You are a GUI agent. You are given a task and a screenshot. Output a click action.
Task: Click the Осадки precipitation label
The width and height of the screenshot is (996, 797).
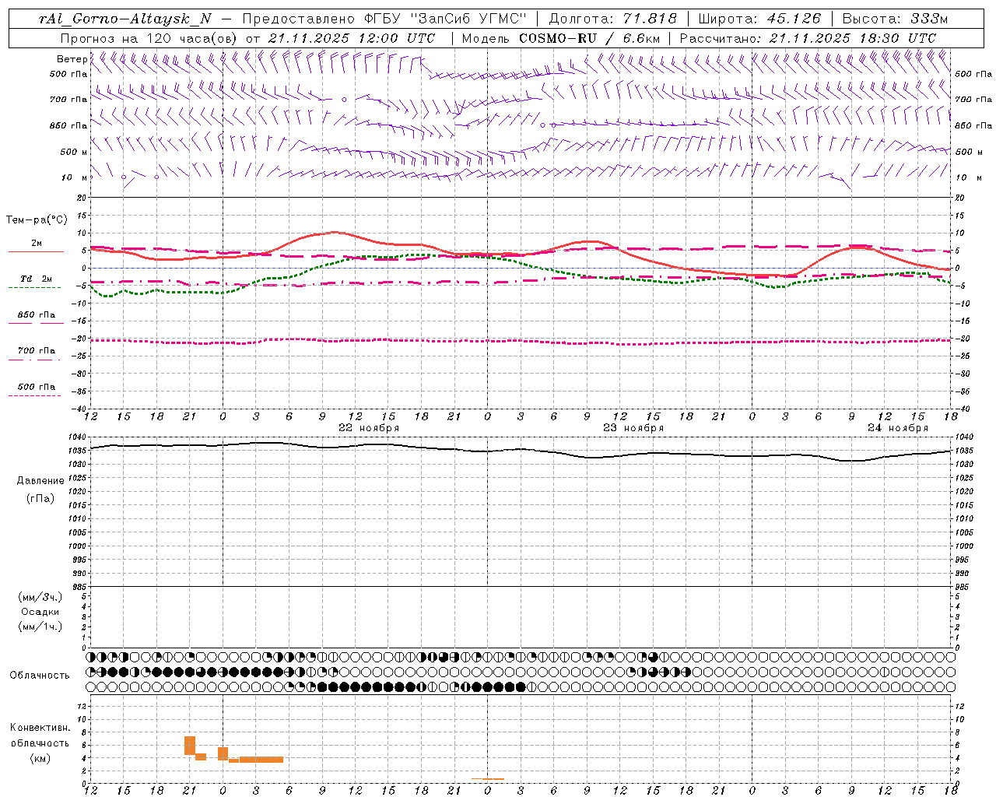tap(40, 612)
